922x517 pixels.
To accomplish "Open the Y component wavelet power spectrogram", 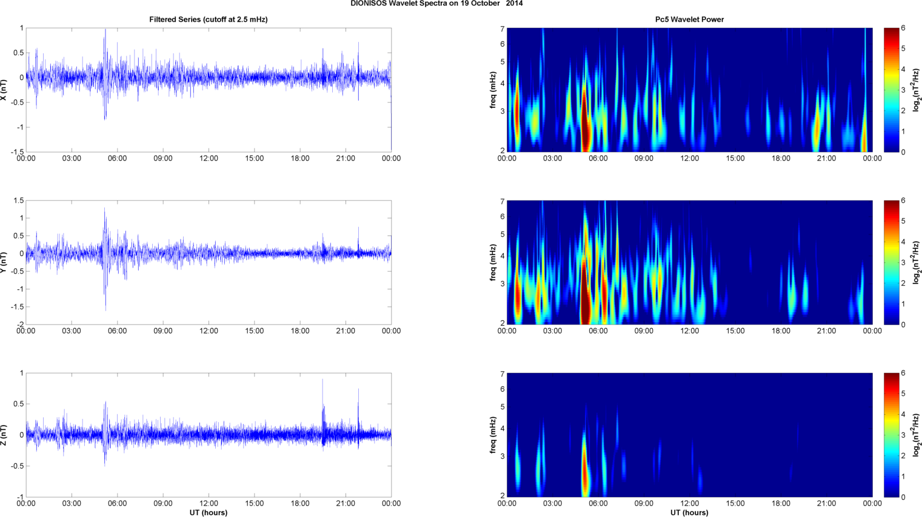I will [x=689, y=262].
